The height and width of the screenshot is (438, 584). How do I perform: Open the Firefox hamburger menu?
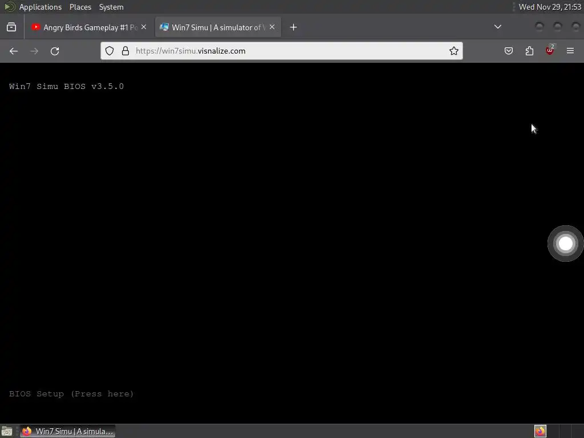(570, 51)
